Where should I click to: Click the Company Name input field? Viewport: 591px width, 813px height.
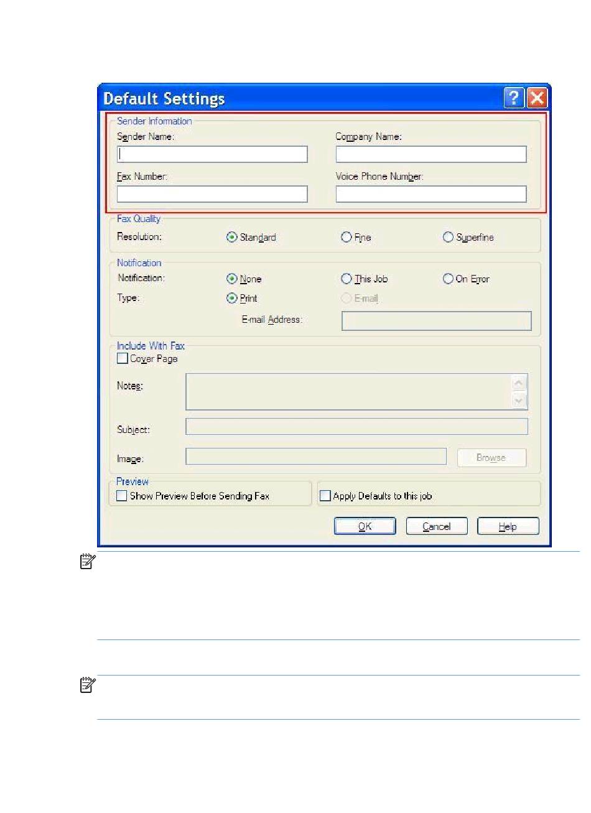(431, 154)
